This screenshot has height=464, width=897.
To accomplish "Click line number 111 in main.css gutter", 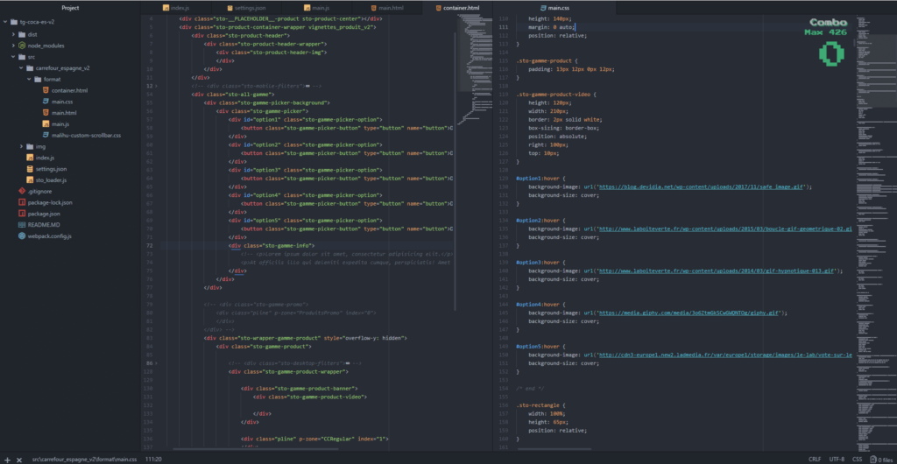I will [x=504, y=27].
